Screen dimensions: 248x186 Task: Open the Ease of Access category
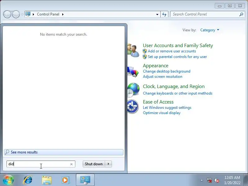pyautogui.click(x=158, y=102)
